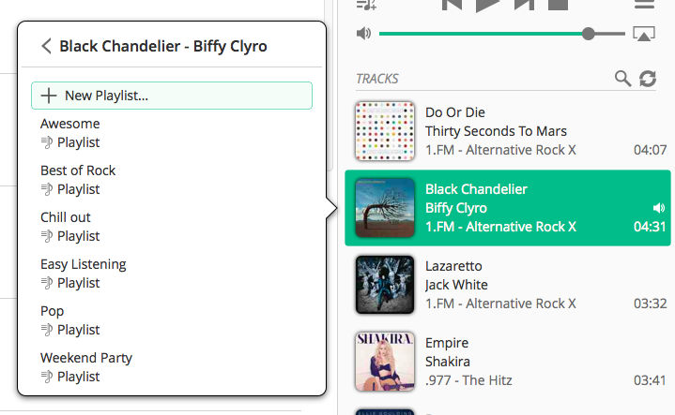Stop playback with the square button
This screenshot has height=415, width=675.
point(558,5)
